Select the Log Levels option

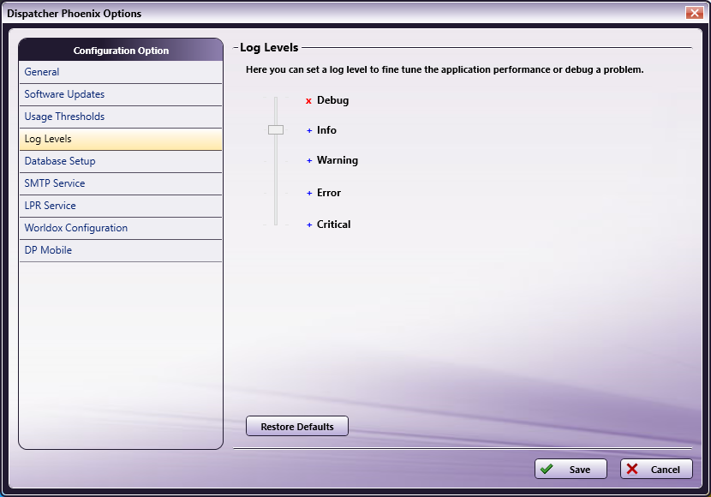[121, 139]
